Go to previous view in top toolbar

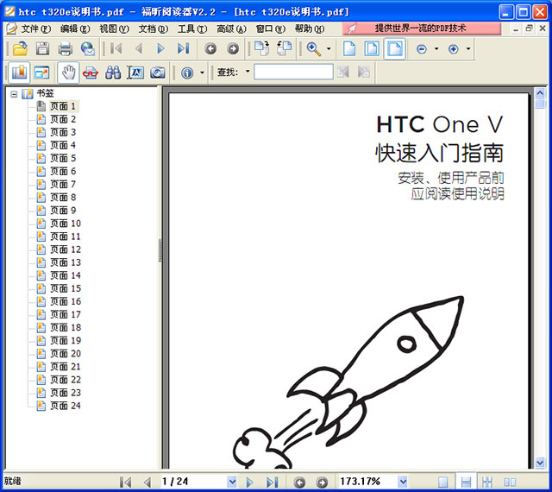click(x=210, y=48)
